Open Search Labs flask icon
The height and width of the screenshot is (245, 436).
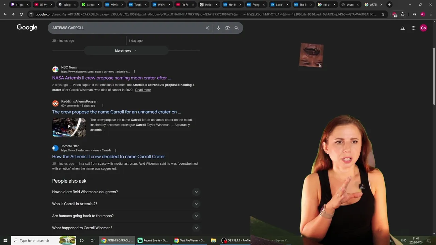pyautogui.click(x=403, y=28)
